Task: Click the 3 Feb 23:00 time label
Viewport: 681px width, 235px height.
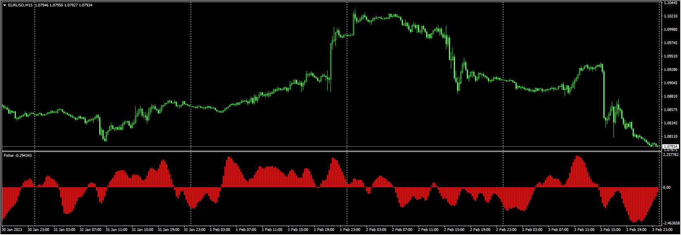Action: click(x=662, y=230)
